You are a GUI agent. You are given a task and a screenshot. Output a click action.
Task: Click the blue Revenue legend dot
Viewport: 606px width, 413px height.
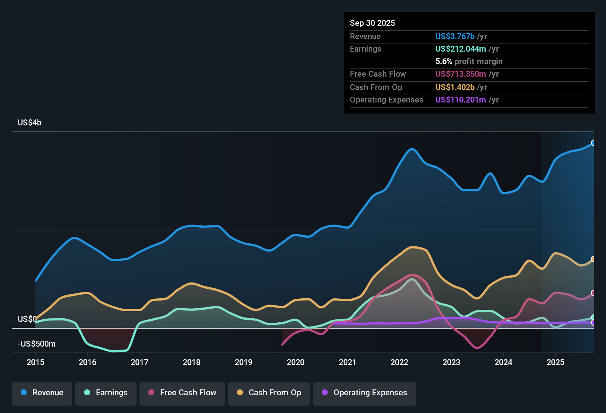(24, 393)
